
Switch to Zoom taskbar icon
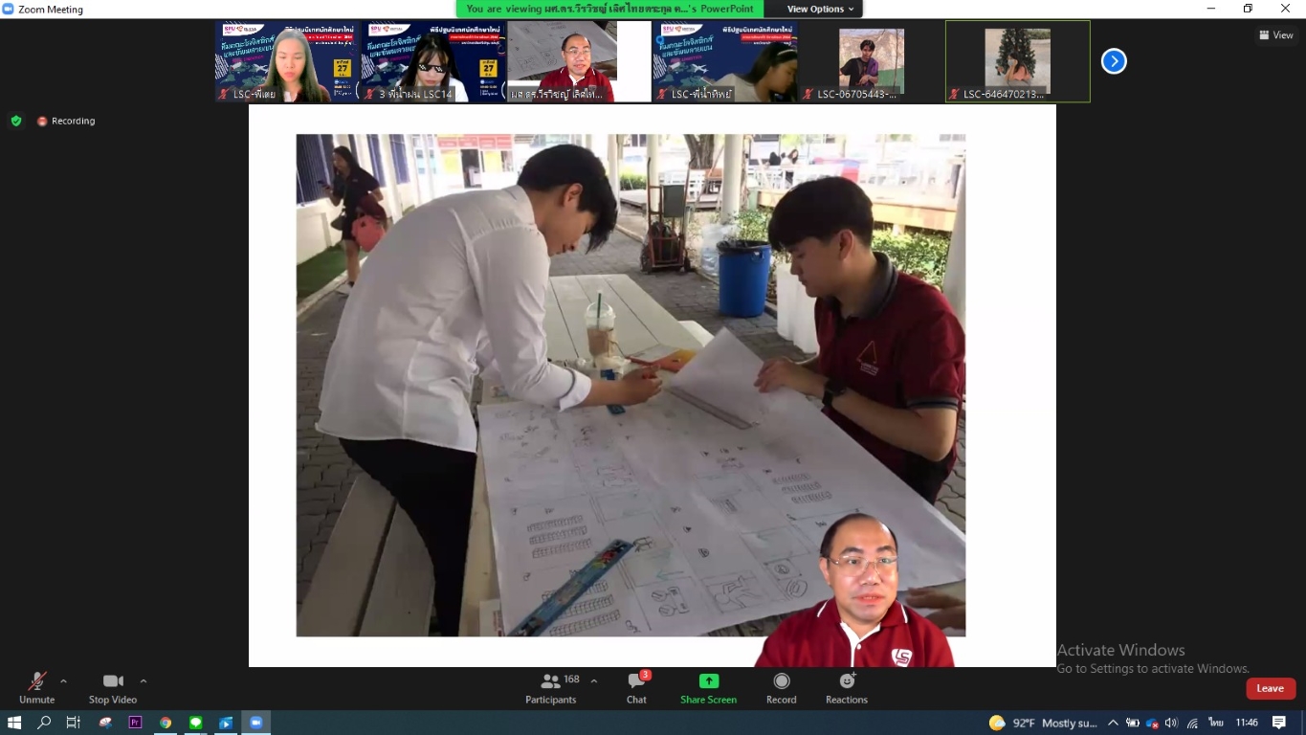tap(255, 723)
